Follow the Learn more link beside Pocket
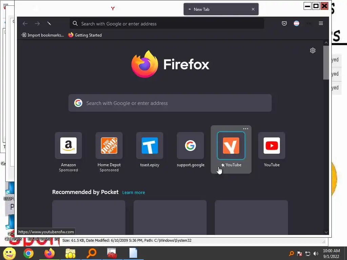Screen dimensions: 347x260 pyautogui.click(x=134, y=193)
